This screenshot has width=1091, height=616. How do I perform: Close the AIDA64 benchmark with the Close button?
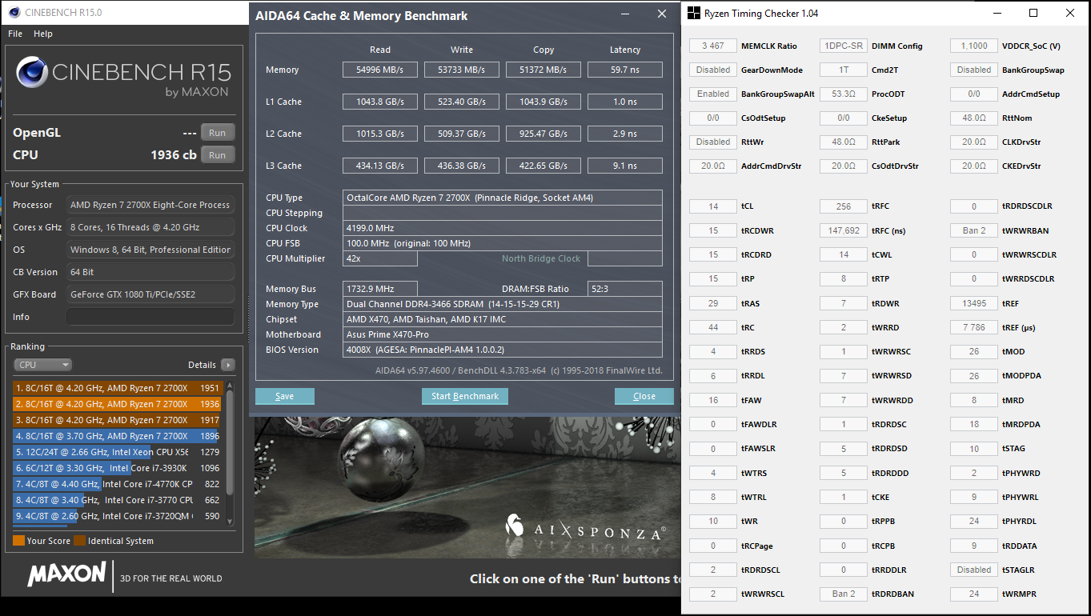[x=644, y=396]
